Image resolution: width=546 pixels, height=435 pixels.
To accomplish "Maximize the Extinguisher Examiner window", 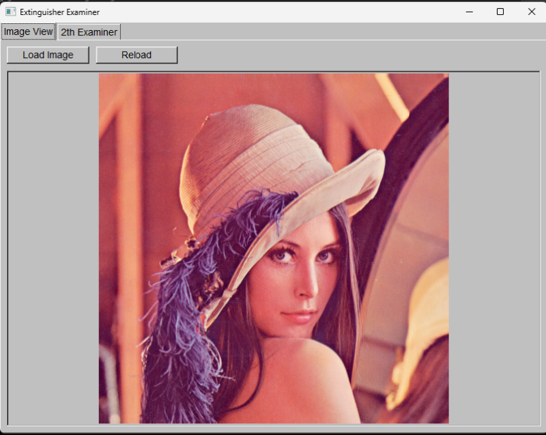I will pyautogui.click(x=500, y=12).
